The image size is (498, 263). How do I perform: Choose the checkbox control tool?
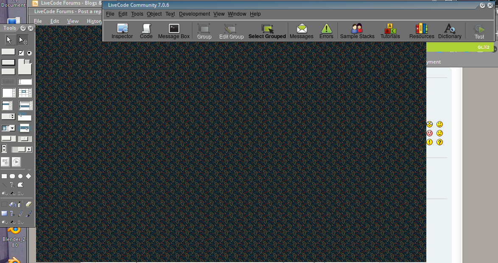[x=21, y=53]
